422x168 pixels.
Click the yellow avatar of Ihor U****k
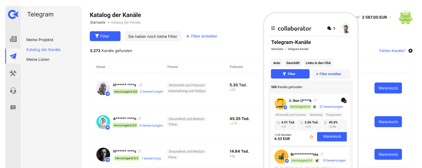(x=280, y=103)
